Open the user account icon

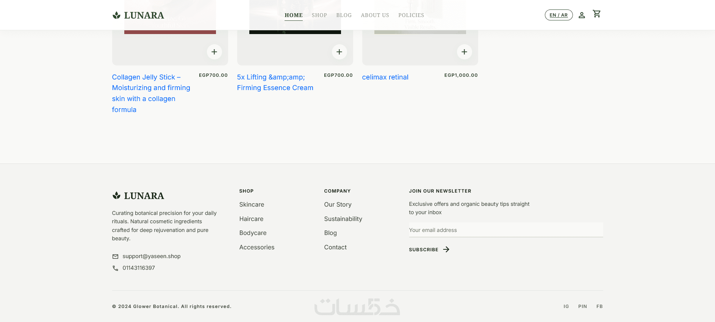click(582, 15)
